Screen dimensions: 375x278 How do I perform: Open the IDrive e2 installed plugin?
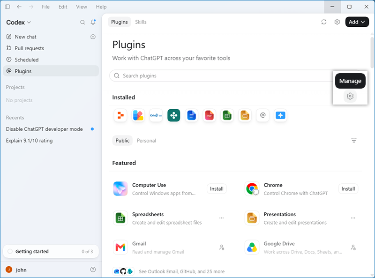tap(156, 115)
